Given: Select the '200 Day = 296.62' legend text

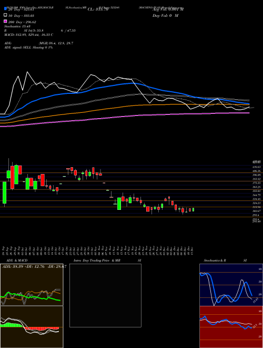Looking at the screenshot, I should [x=22, y=22].
